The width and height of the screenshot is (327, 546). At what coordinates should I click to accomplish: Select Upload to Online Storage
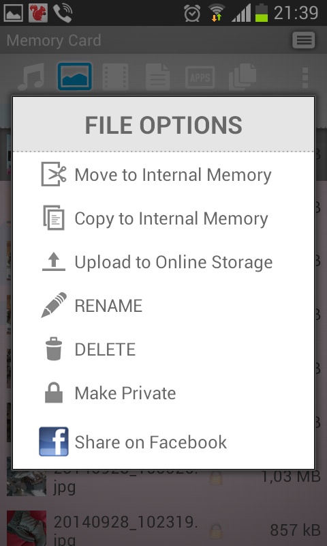click(x=174, y=262)
